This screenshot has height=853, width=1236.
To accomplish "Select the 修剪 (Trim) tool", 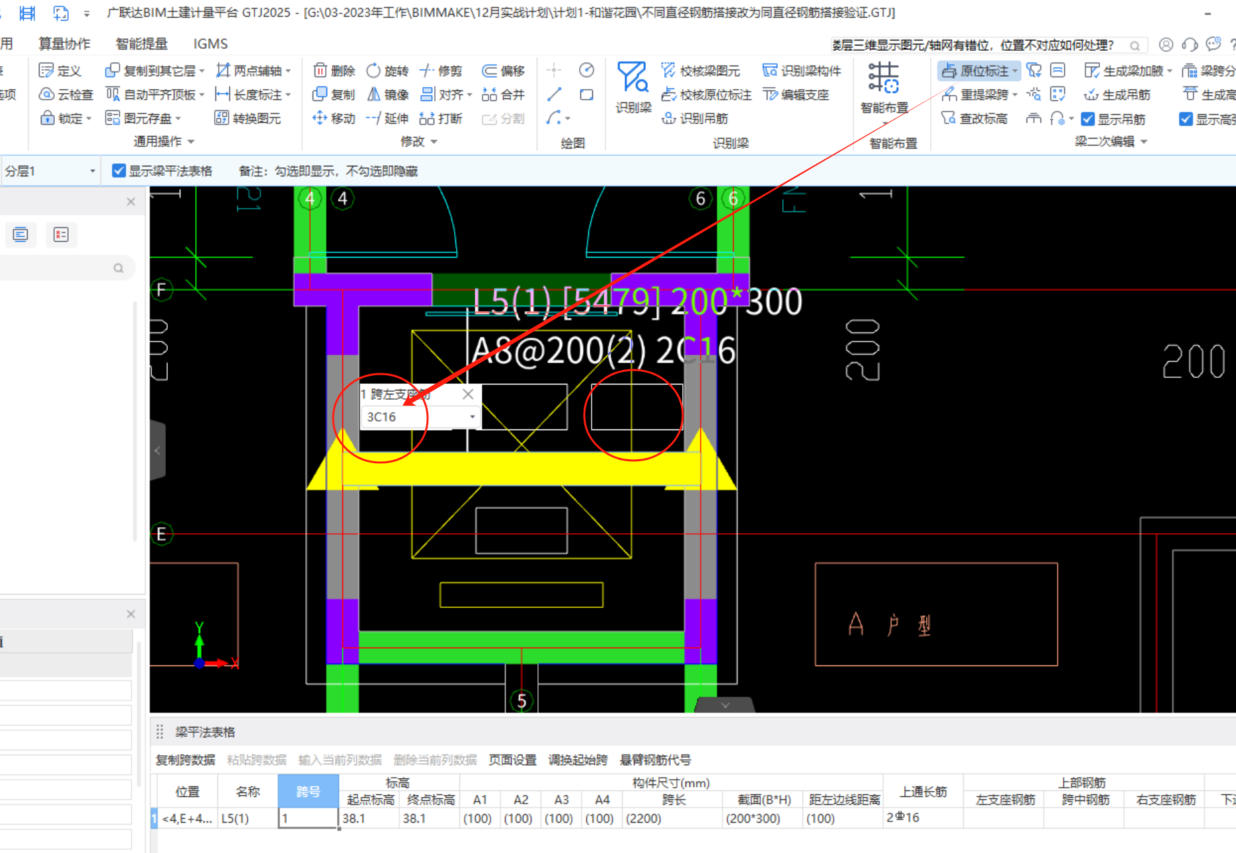I will point(442,71).
